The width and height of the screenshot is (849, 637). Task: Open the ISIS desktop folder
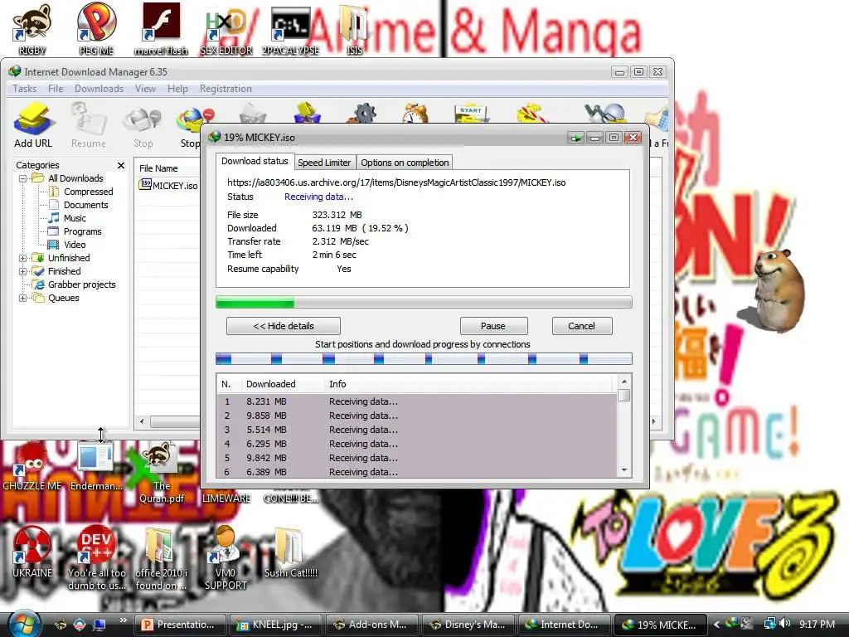pos(354,28)
